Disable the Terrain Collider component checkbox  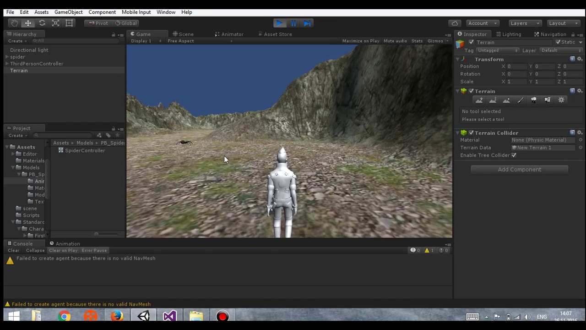[x=471, y=132]
